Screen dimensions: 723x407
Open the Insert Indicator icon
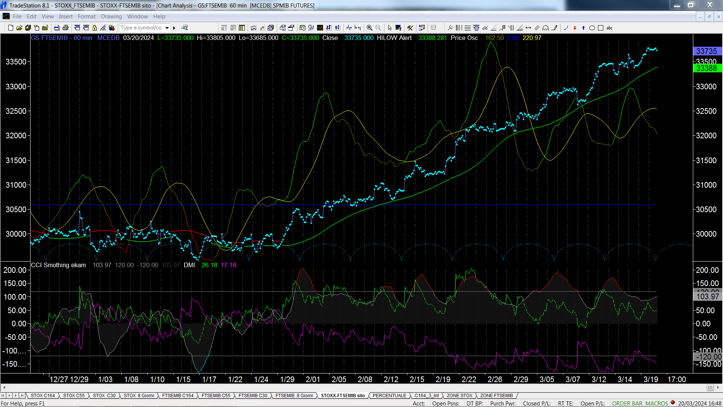pyautogui.click(x=253, y=28)
